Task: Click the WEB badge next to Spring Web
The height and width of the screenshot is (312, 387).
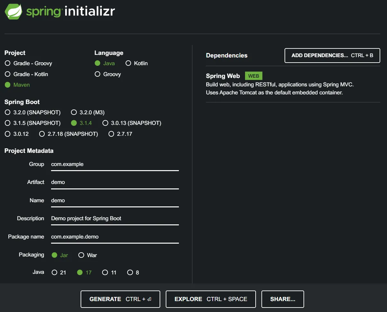Action: (x=253, y=76)
